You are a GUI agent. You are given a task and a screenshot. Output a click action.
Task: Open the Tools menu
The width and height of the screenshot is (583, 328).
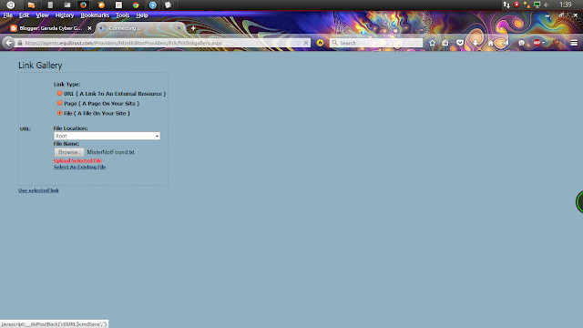tap(123, 15)
